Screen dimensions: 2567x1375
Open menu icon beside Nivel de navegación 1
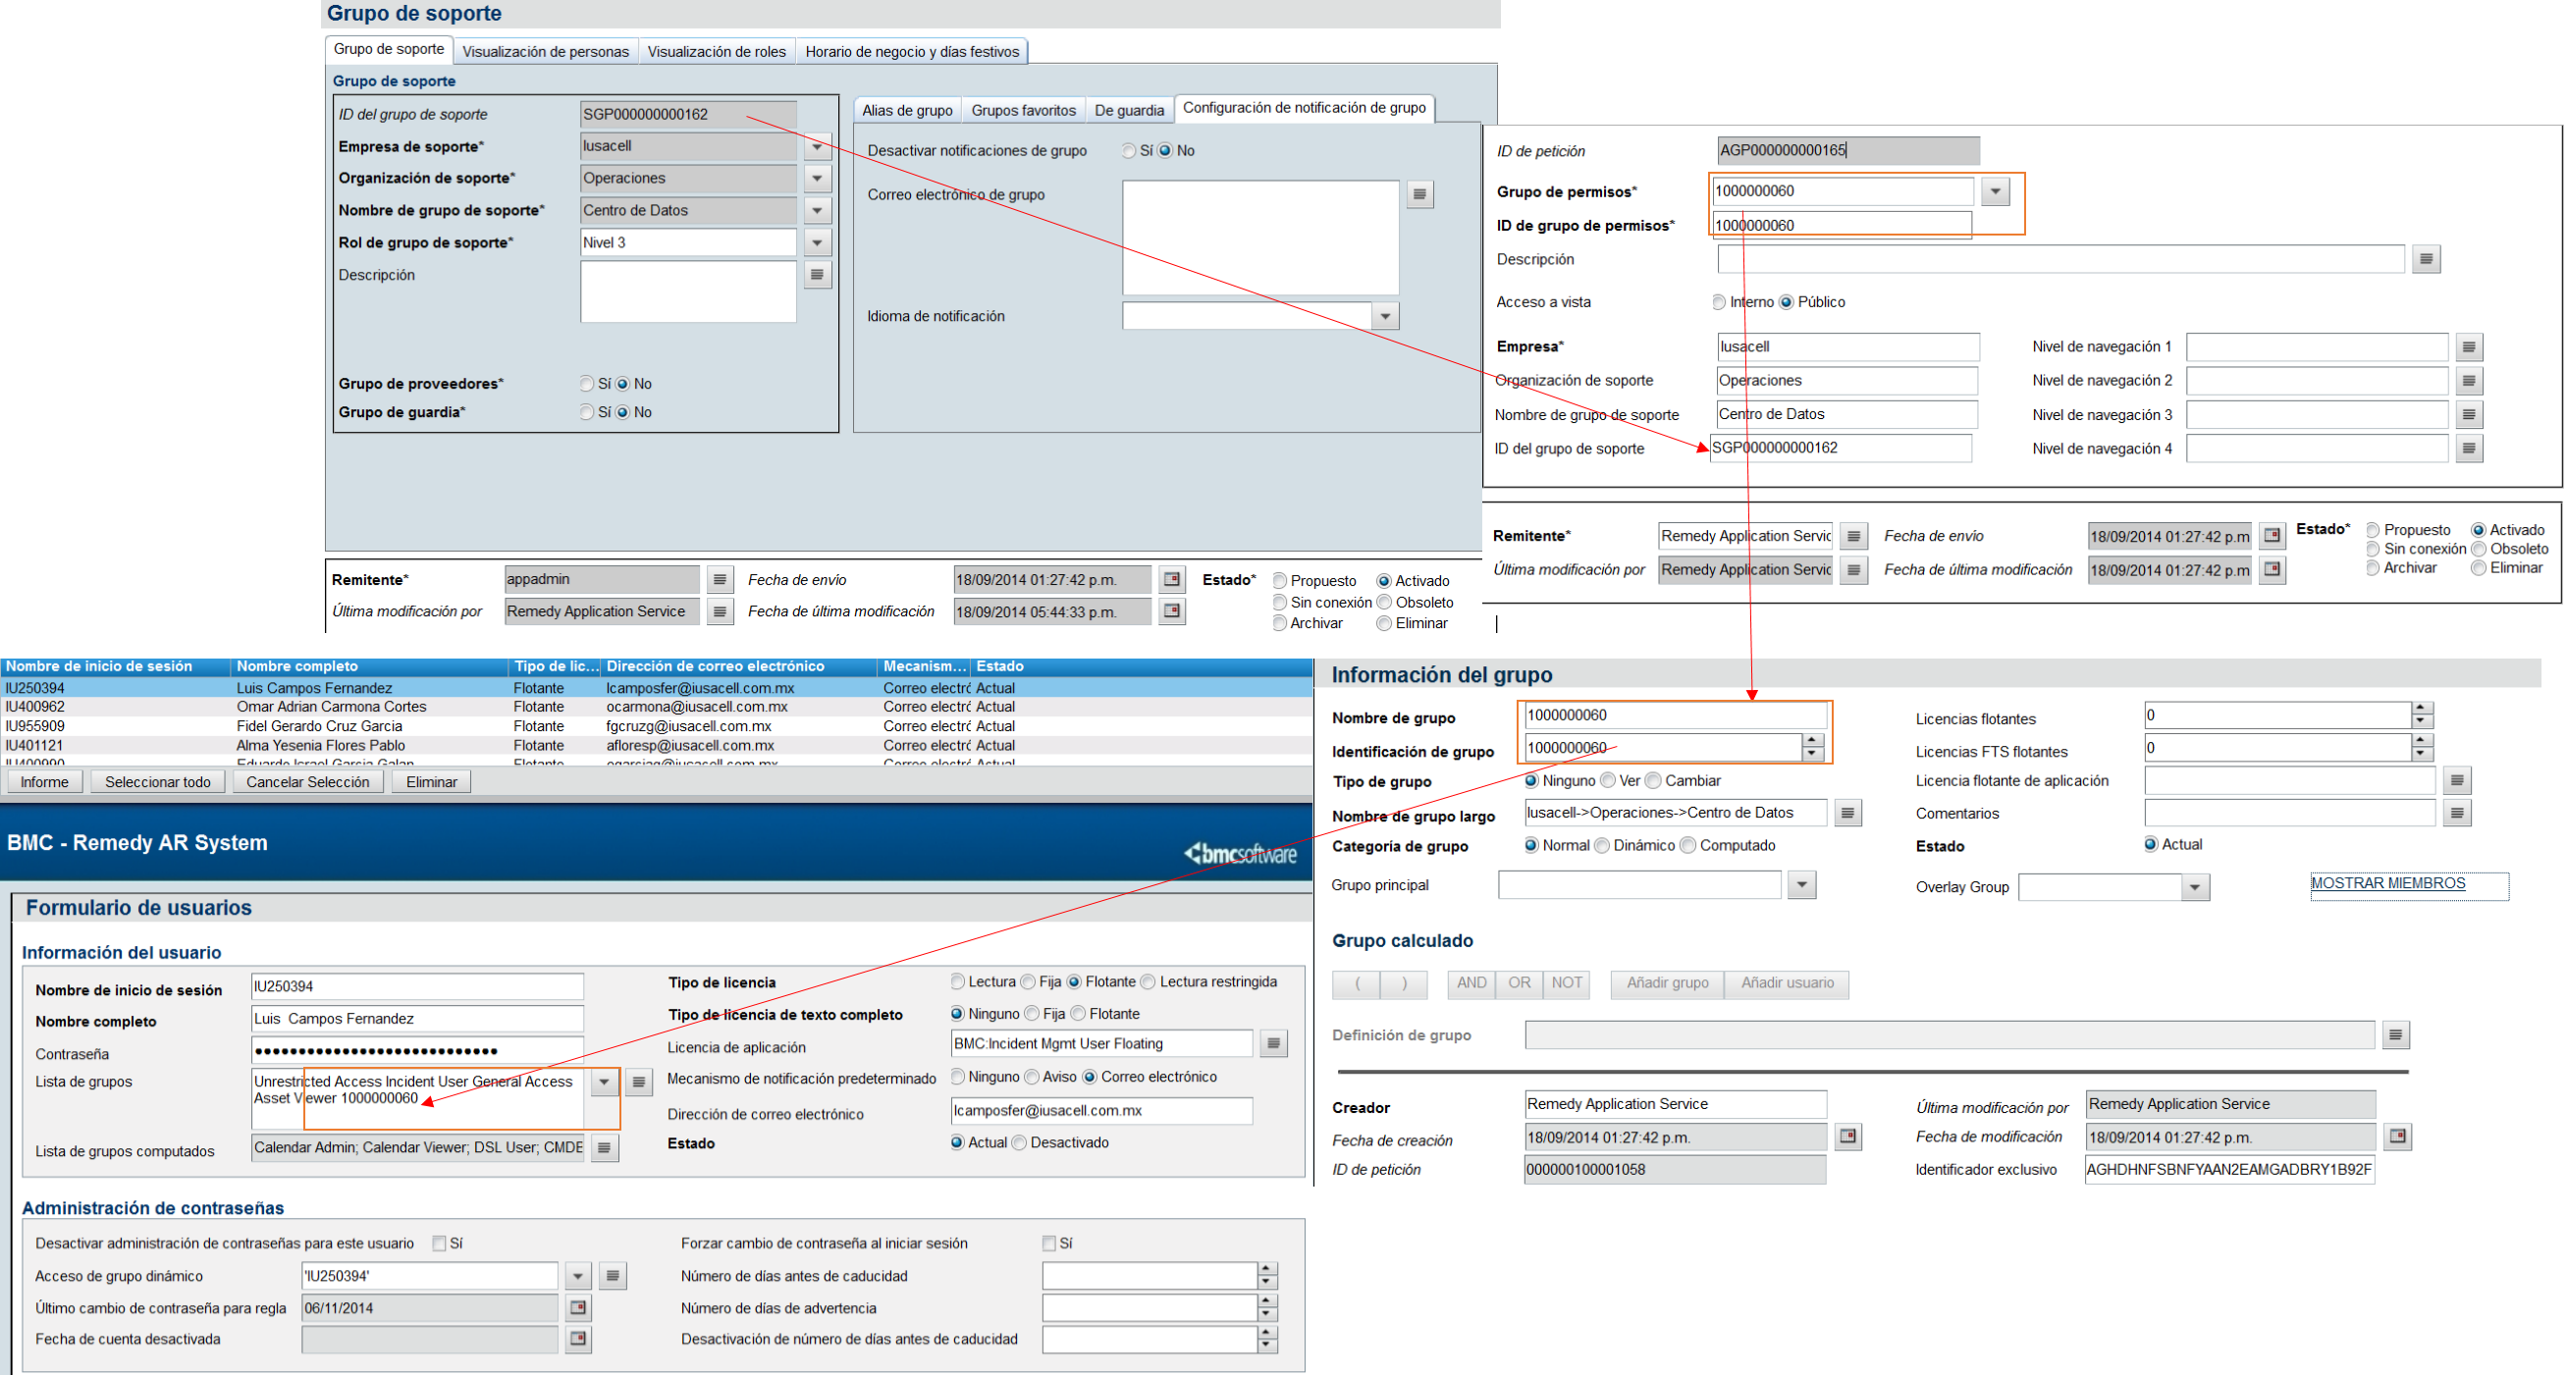2469,346
